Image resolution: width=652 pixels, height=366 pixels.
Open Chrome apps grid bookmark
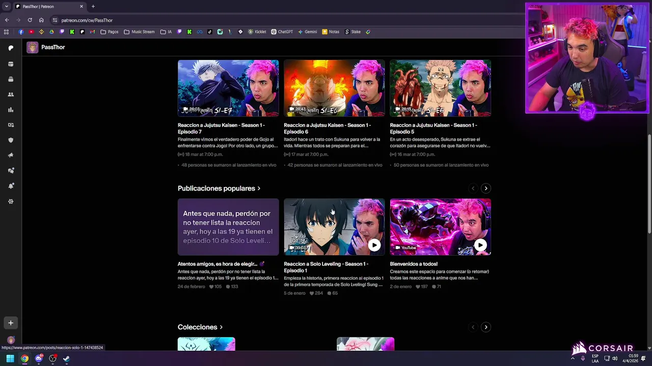coord(6,32)
